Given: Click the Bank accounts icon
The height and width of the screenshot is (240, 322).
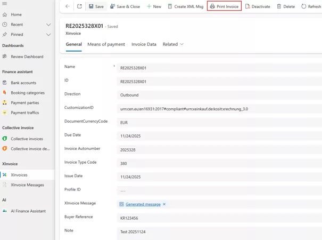Looking at the screenshot, I should tap(4, 83).
